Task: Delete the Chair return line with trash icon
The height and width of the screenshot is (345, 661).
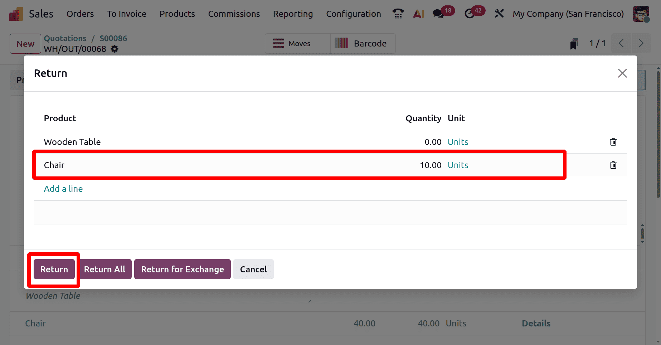Action: (x=613, y=165)
